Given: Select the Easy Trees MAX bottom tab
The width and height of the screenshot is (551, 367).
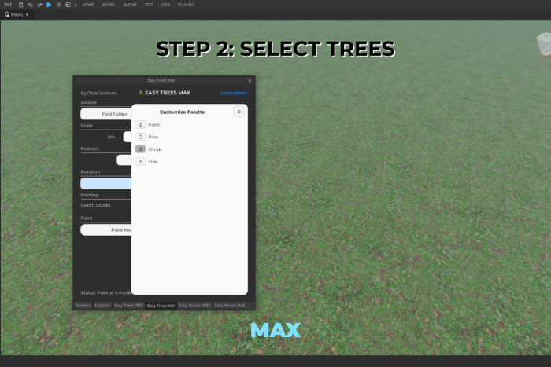Looking at the screenshot, I should pyautogui.click(x=161, y=306).
